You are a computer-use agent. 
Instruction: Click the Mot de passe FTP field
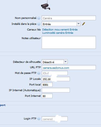(55, 73)
